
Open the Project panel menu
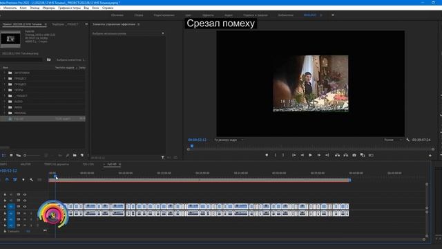[x=46, y=24]
